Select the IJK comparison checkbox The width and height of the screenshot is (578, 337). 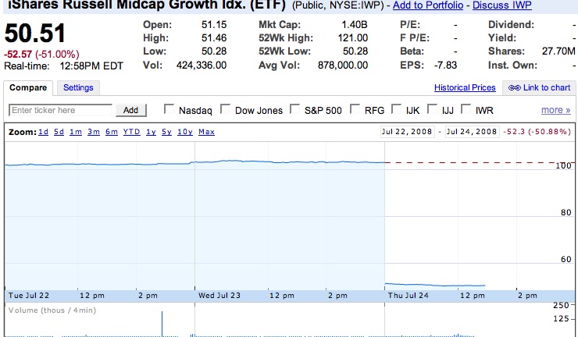(396, 110)
